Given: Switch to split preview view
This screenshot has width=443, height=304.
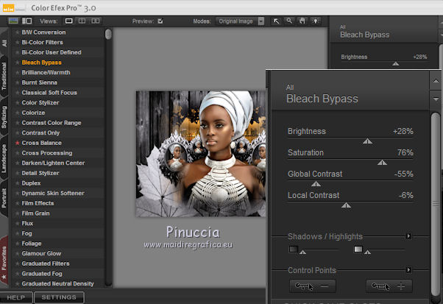Looking at the screenshot, I should tap(80, 21).
